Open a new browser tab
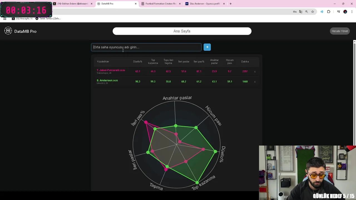Image resolution: width=356 pixels, height=200 pixels. click(x=231, y=4)
